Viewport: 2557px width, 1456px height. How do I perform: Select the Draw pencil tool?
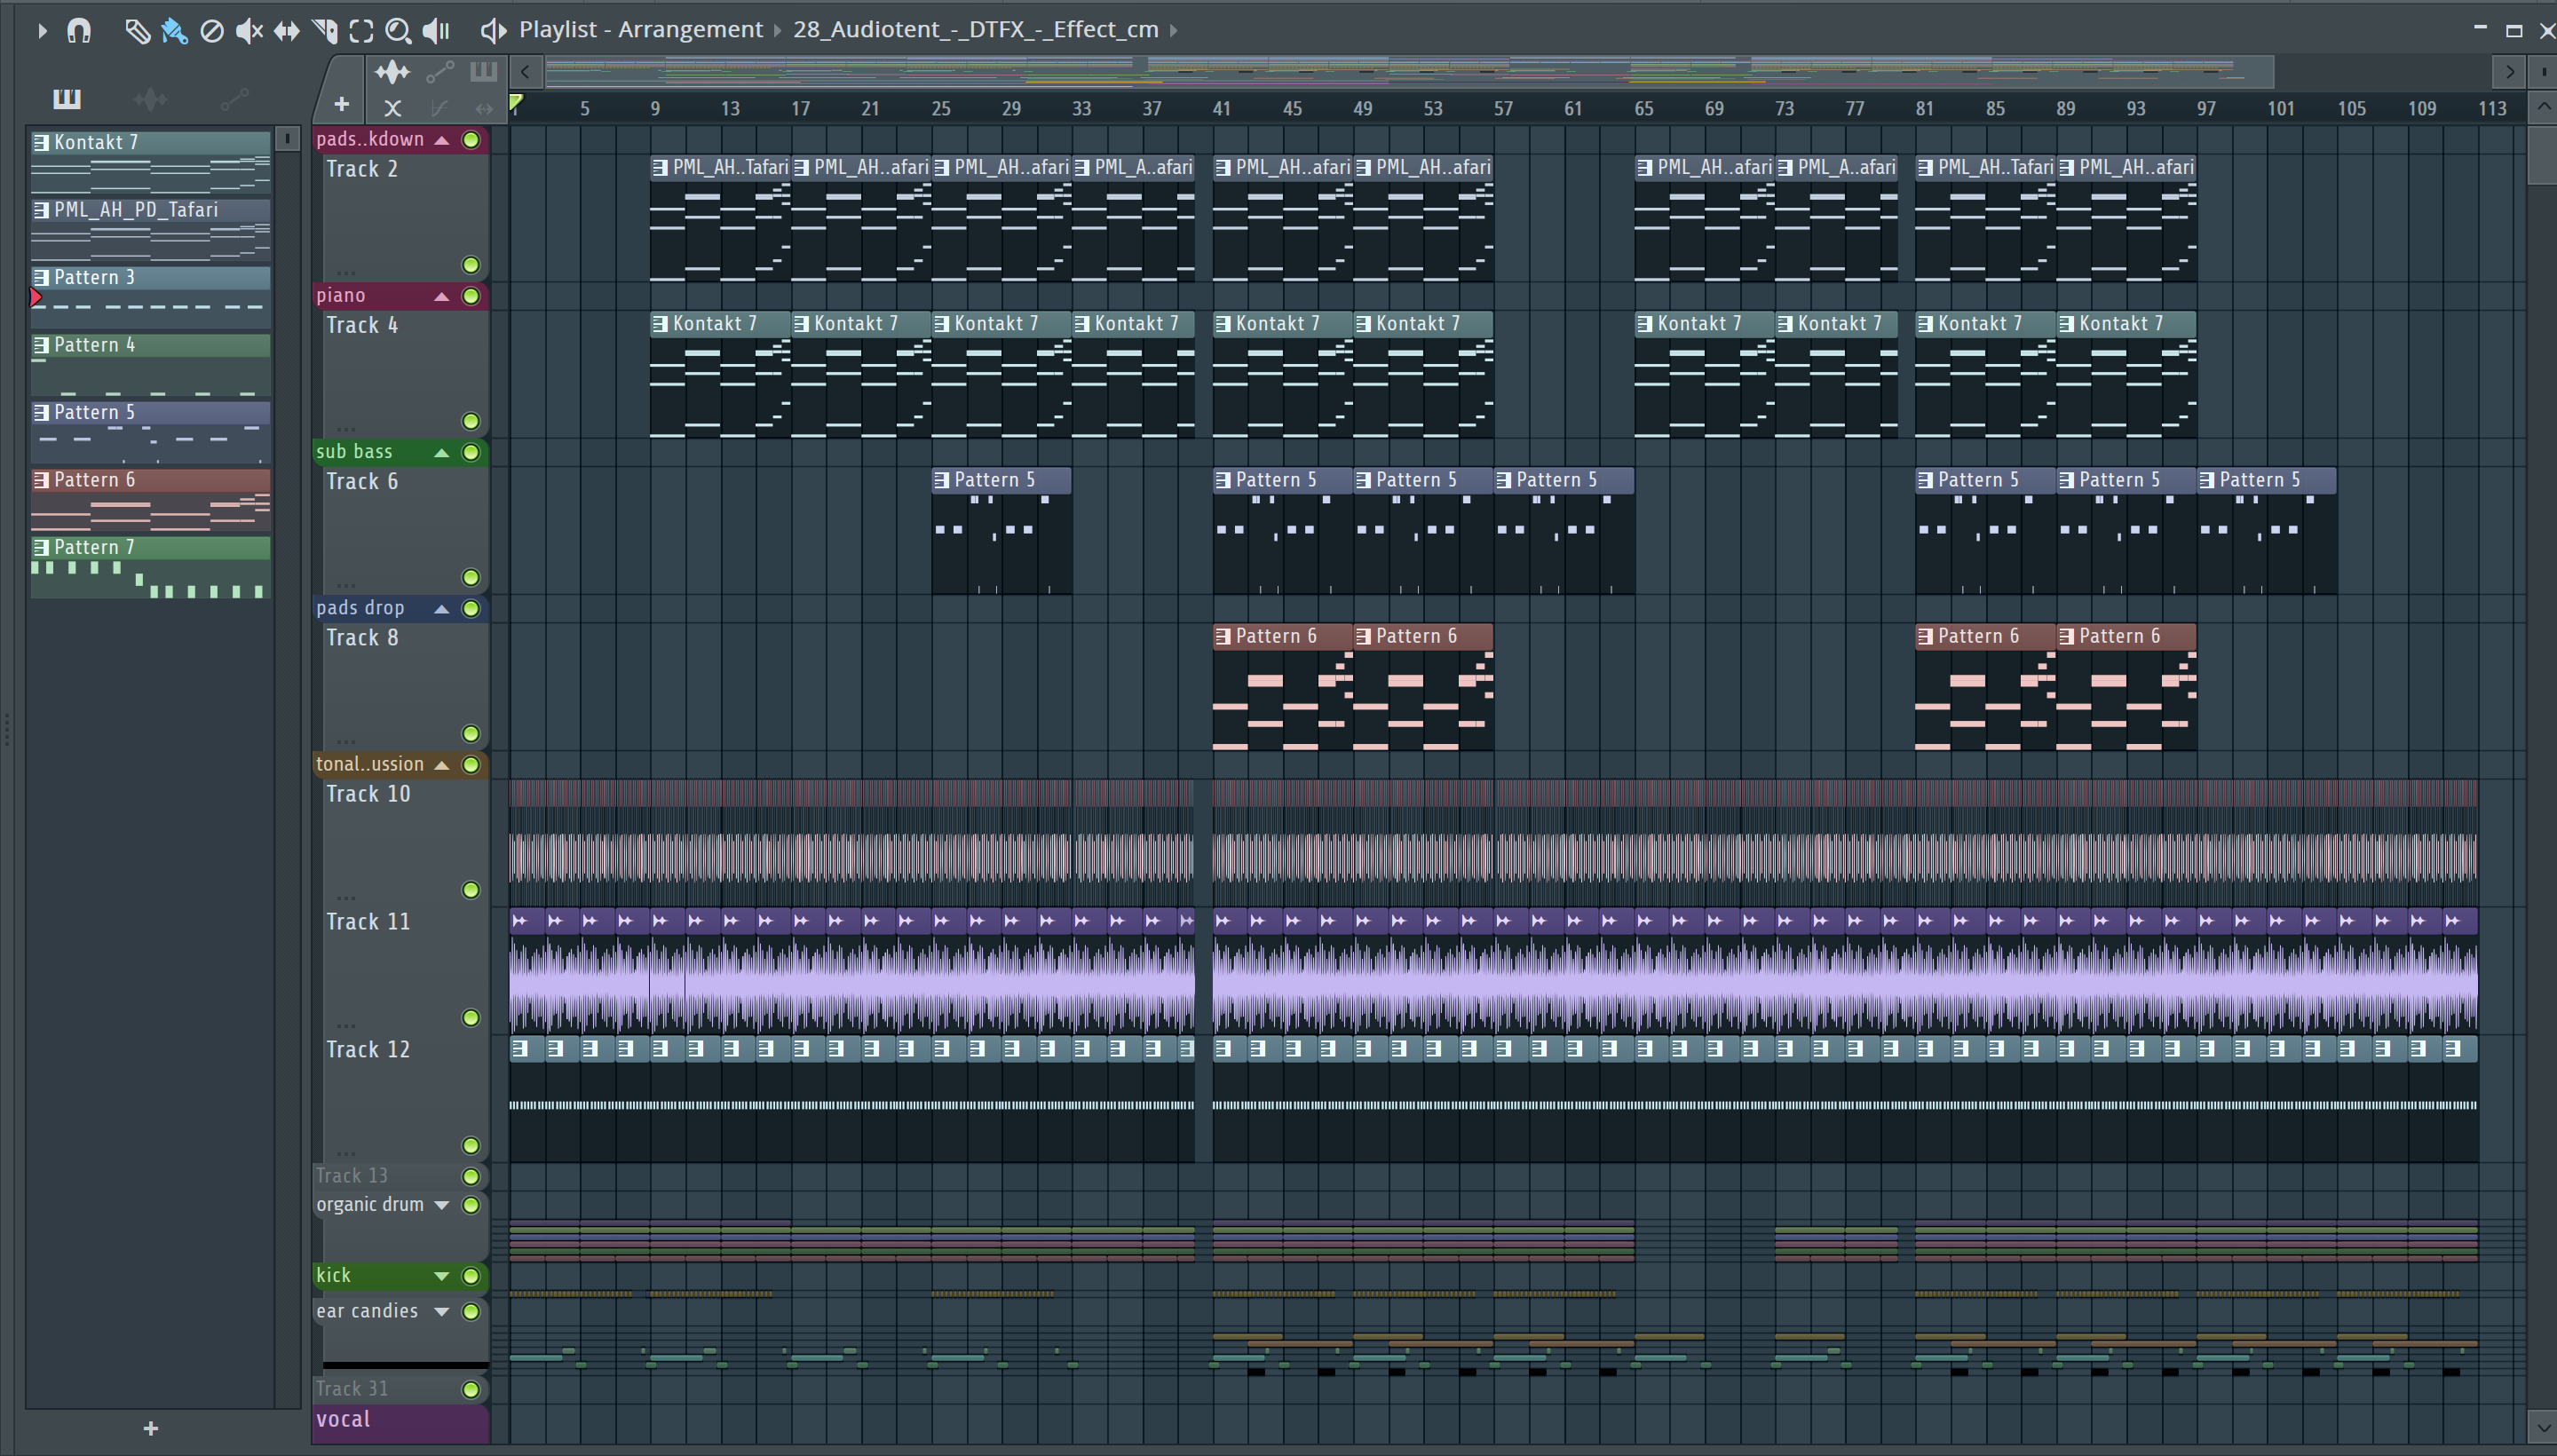(x=137, y=31)
